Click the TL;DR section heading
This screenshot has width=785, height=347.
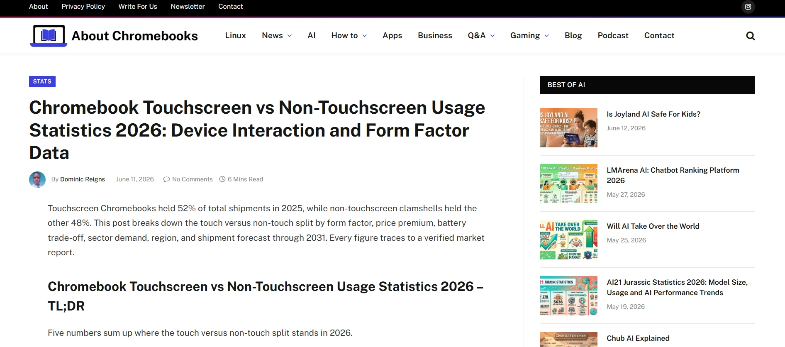[x=266, y=296]
